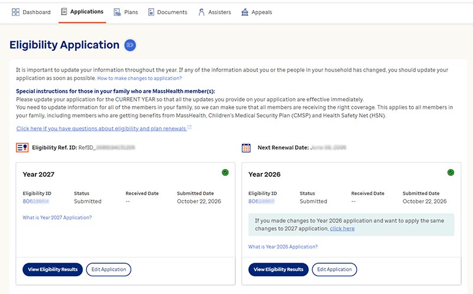Viewport: 473px width, 294px height.
Task: Click the 'Eligibility Ref. ID:' label
Action: pyautogui.click(x=54, y=148)
